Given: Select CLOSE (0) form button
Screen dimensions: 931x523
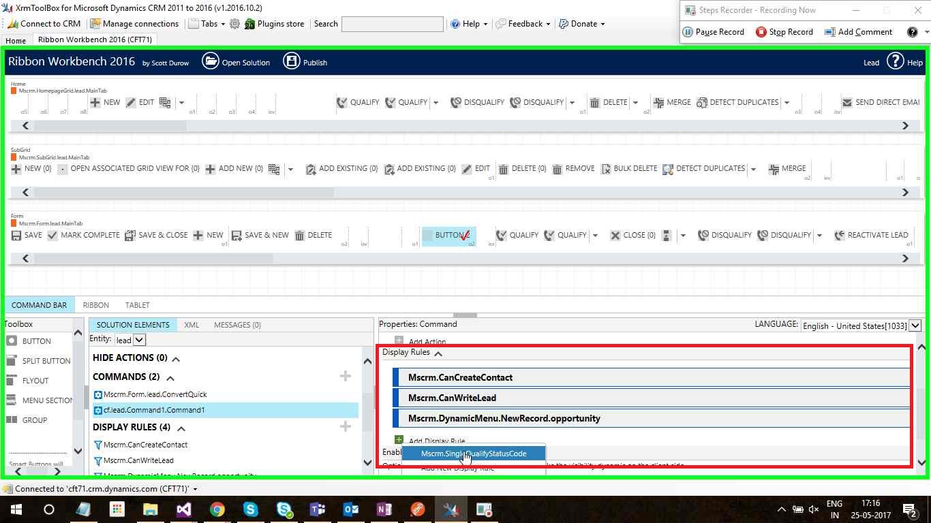Looking at the screenshot, I should [x=632, y=236].
